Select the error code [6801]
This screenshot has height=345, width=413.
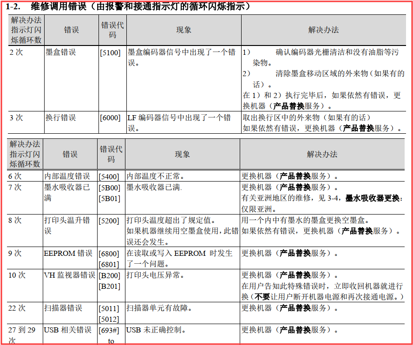tap(109, 265)
